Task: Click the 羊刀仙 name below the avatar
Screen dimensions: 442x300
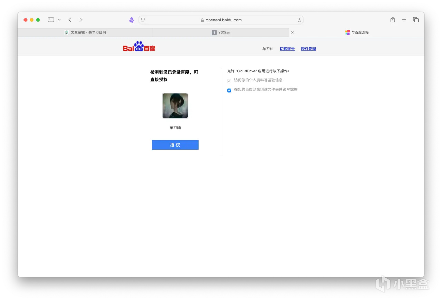Action: click(175, 128)
